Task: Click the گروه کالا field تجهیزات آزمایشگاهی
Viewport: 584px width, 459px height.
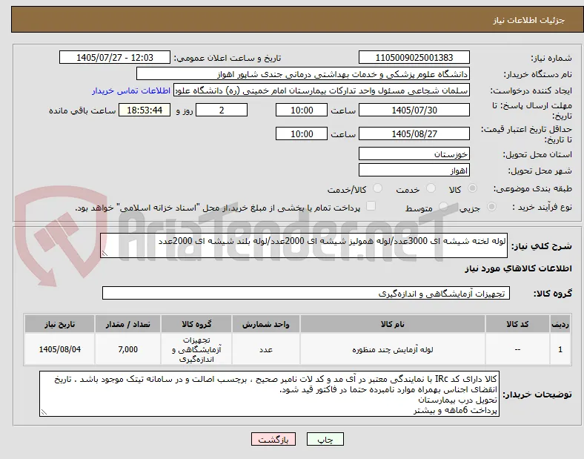Action: pos(306,293)
